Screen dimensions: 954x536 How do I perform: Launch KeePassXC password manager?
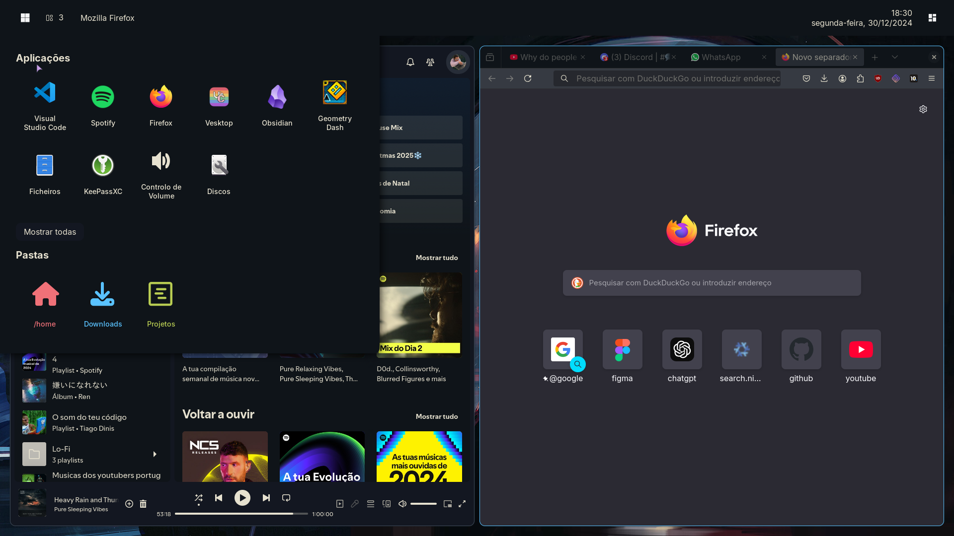pos(103,174)
